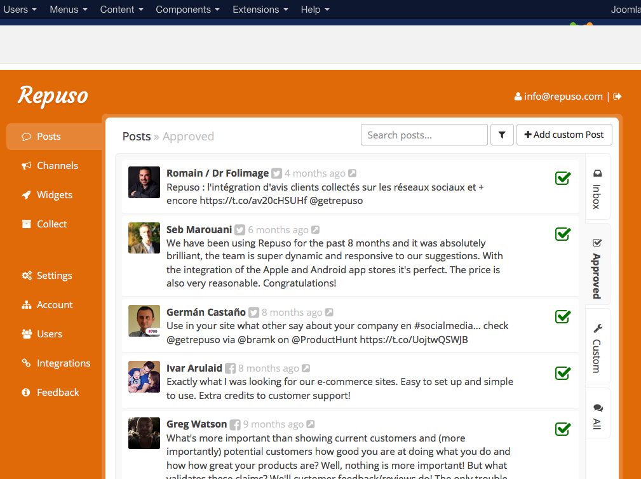Image resolution: width=641 pixels, height=479 pixels.
Task: Click the Twitter icon next to Seb Marouani
Action: click(x=240, y=230)
